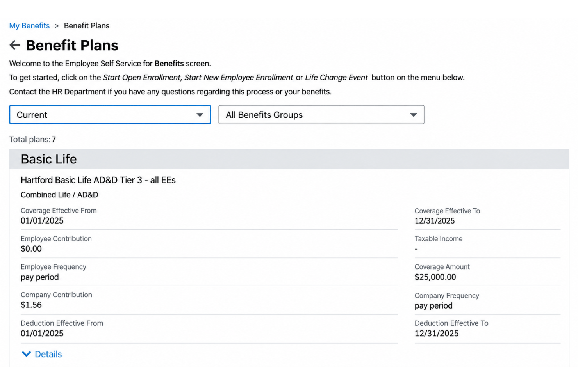Click the Basic Life section header
This screenshot has height=385, width=578.
(x=289, y=159)
